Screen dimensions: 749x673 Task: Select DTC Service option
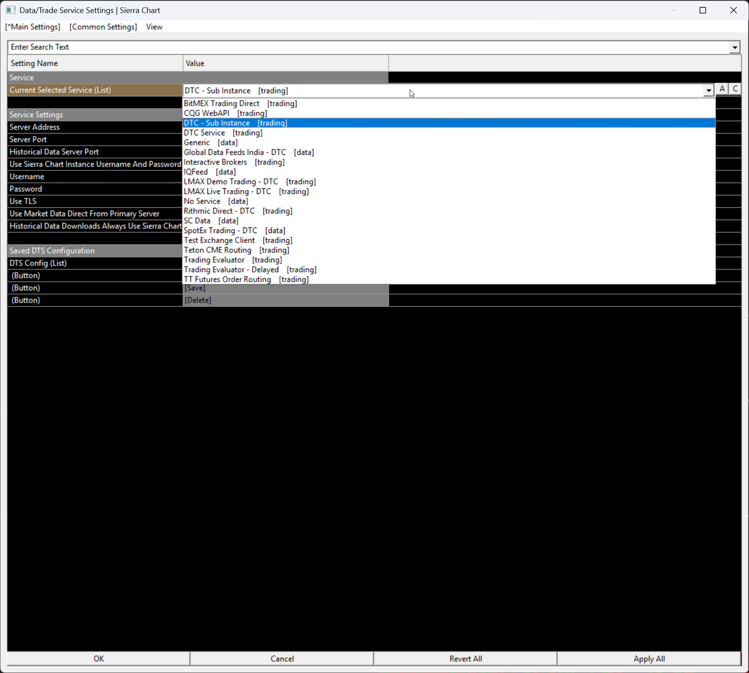449,133
